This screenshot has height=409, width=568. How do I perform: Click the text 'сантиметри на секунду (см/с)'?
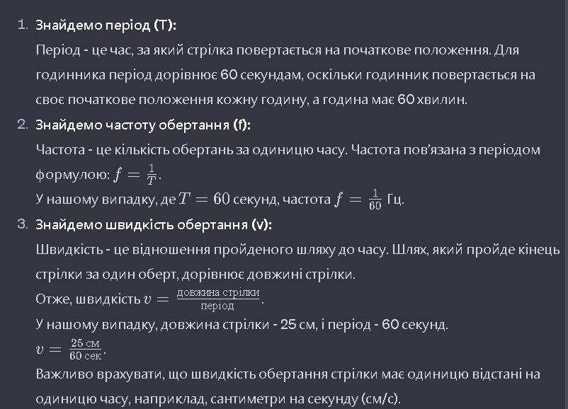(x=305, y=399)
